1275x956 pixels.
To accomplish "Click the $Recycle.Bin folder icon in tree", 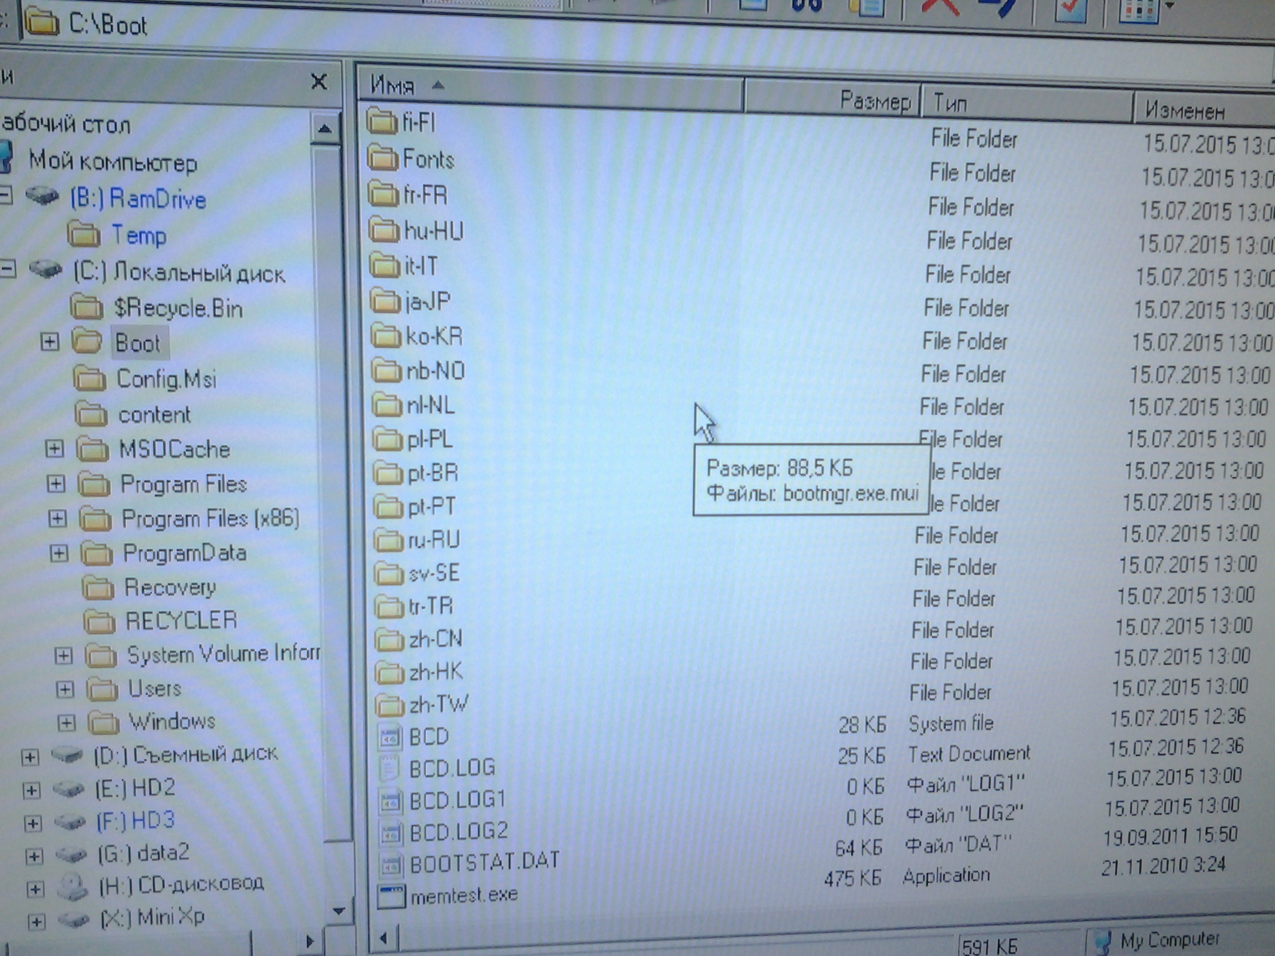I will point(87,307).
